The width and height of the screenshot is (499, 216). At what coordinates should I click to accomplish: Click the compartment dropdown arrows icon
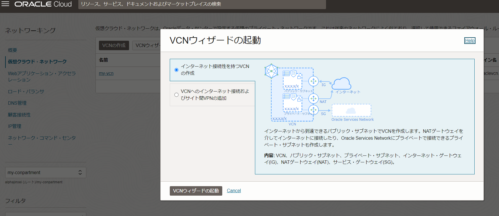(x=80, y=172)
